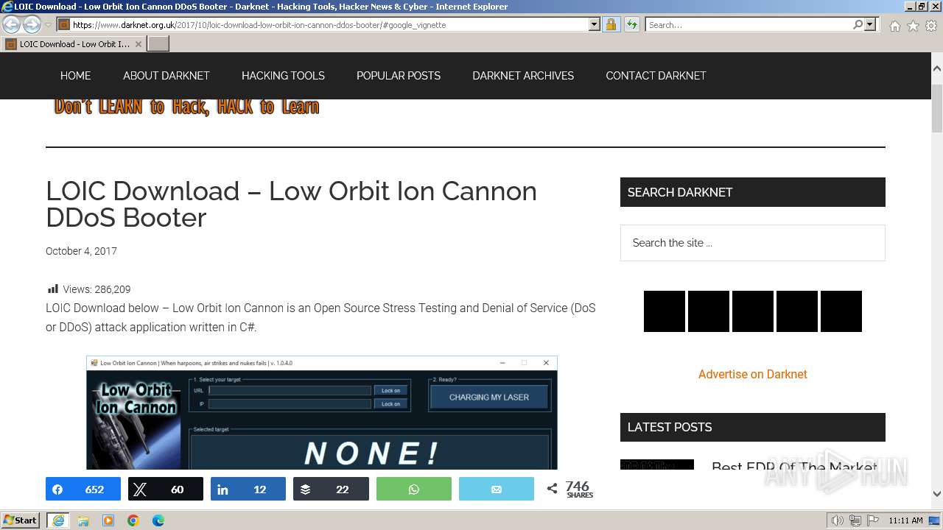The height and width of the screenshot is (530, 943).
Task: Open IE Home page icon
Action: click(894, 26)
